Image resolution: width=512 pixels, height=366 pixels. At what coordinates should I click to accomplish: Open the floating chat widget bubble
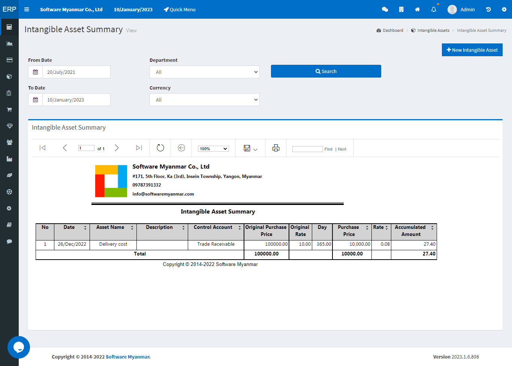[x=19, y=347]
